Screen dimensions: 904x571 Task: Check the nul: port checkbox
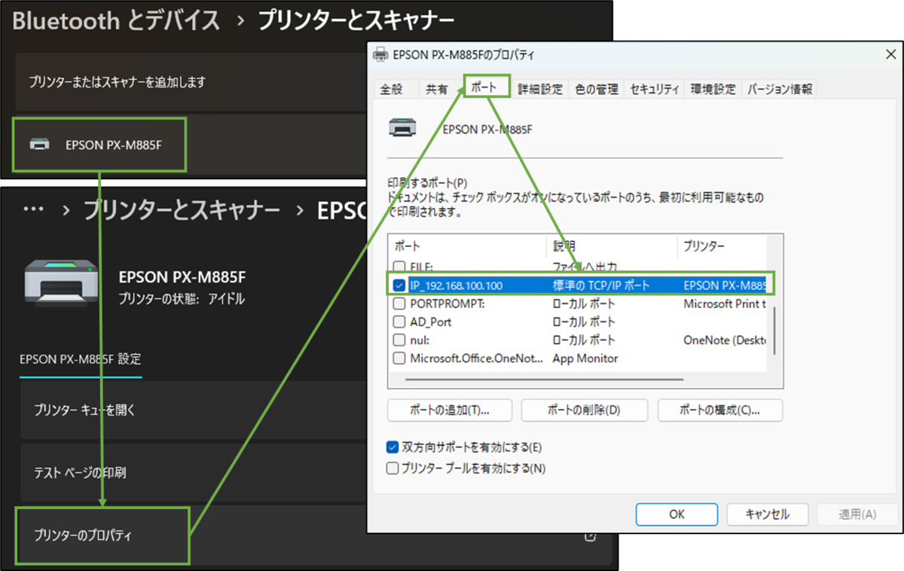(400, 340)
